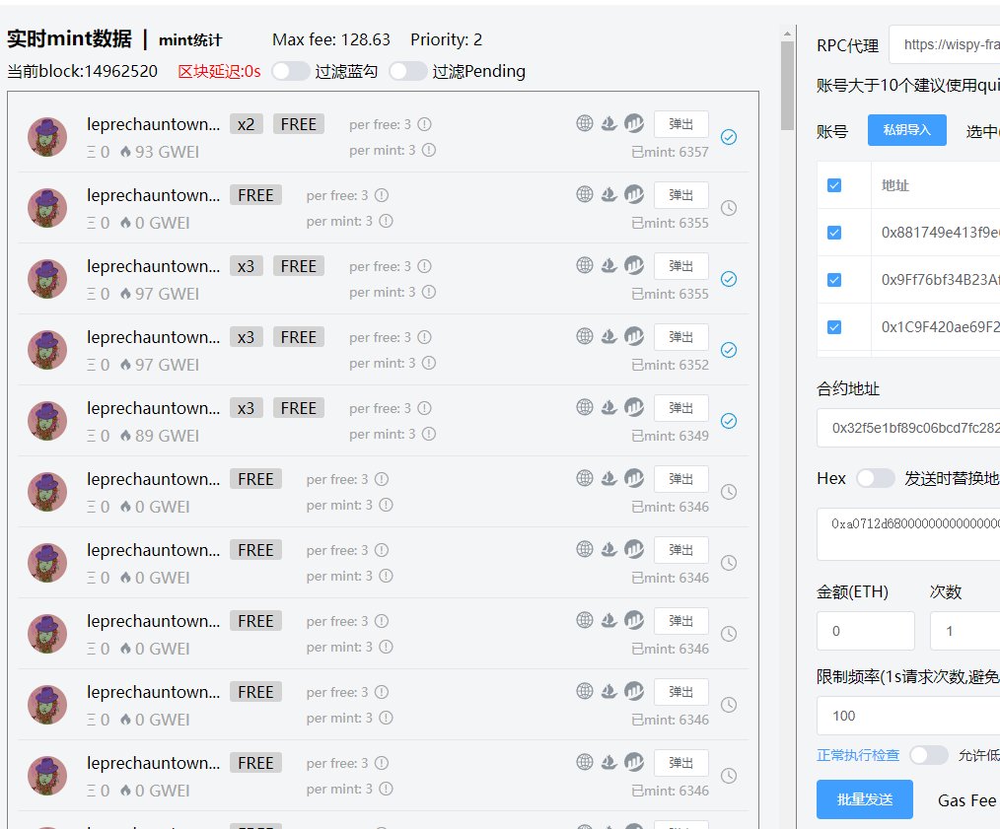Click FREE tag in 89 GWEI row

coord(299,407)
